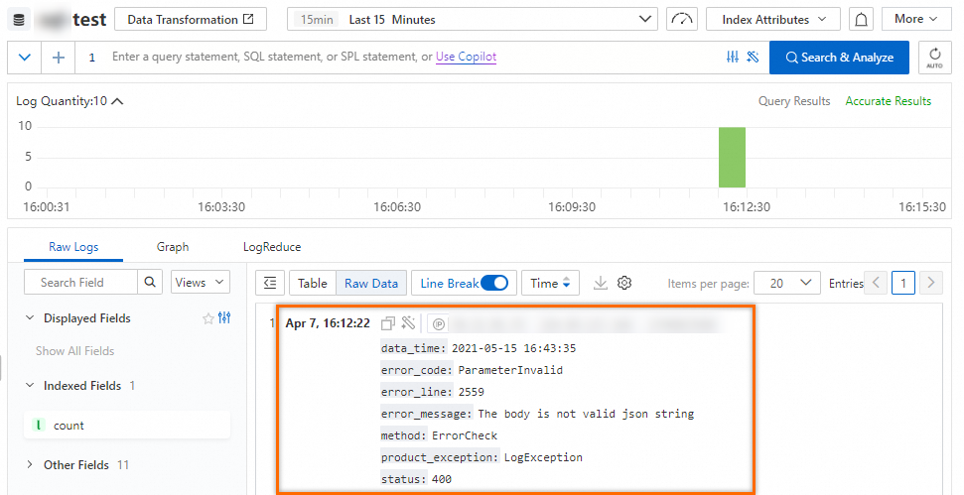Open the Views dropdown
This screenshot has width=964, height=495.
click(x=200, y=282)
